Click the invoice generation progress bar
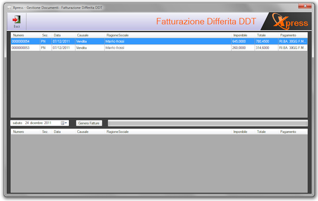The image size is (318, 201). 207,123
